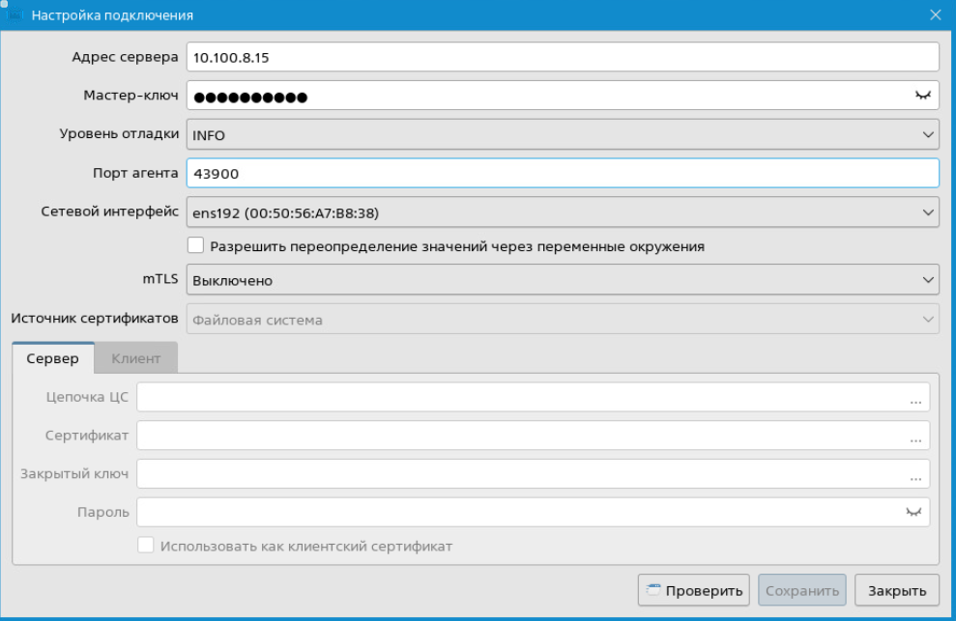Click the mTLS label
The image size is (956, 621).
(160, 279)
